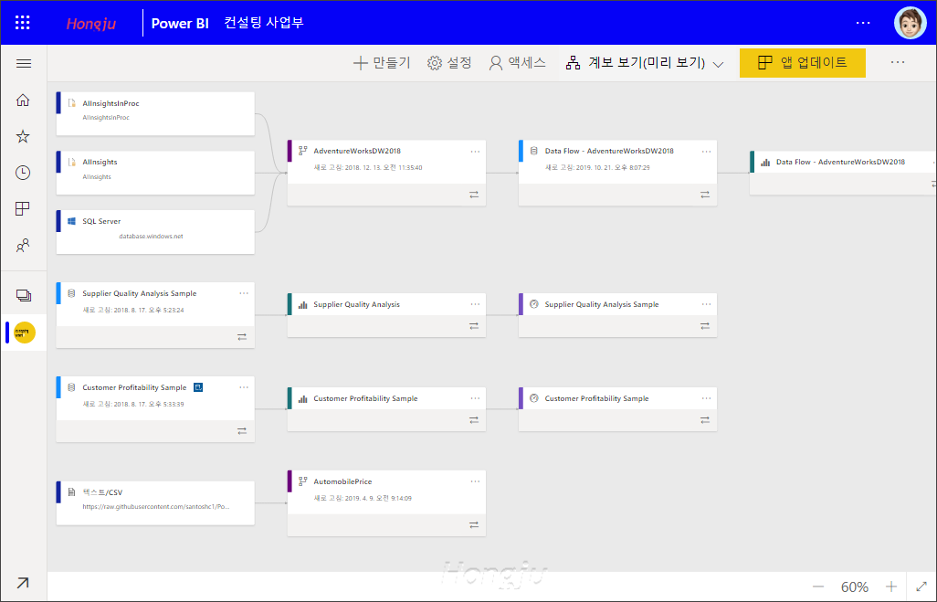Open more options on Supplier Quality Analysis Sample dataset
The image size is (937, 602).
pyautogui.click(x=244, y=293)
